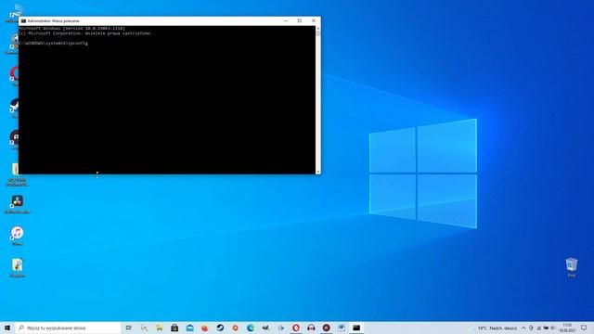
Task: Select the DaVinci Resolve desktop icon
Action: tap(17, 204)
